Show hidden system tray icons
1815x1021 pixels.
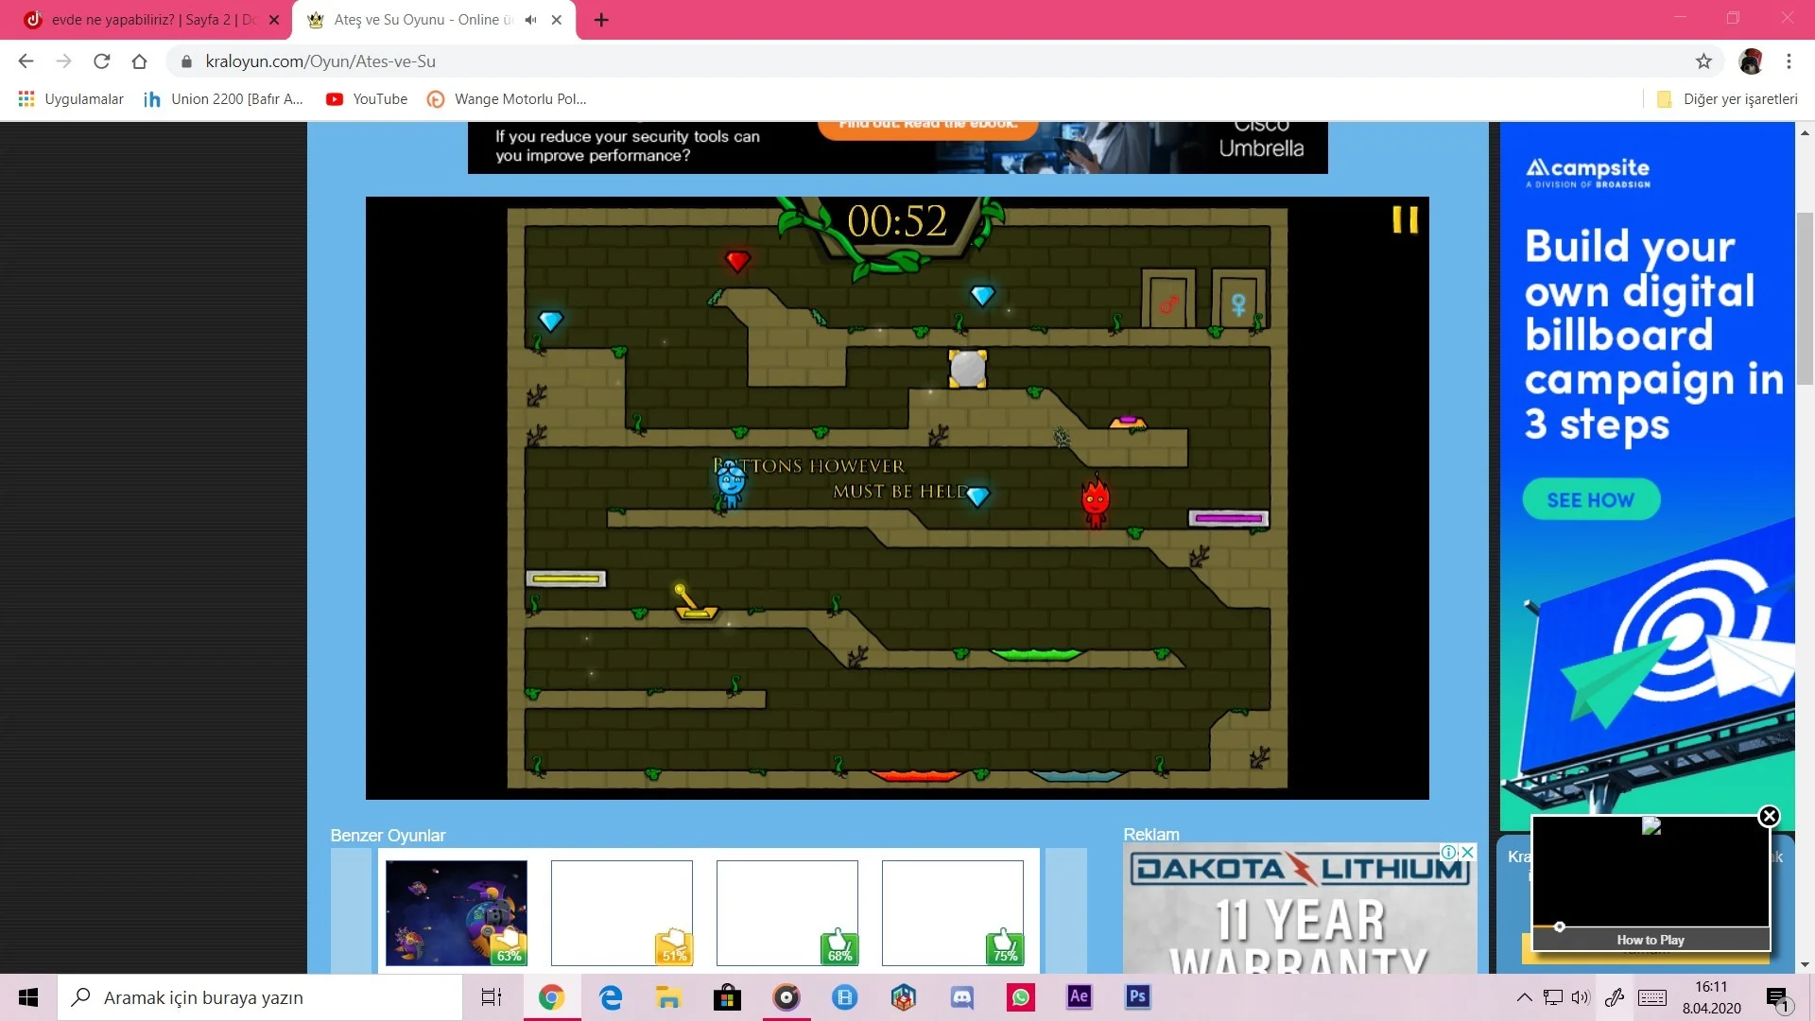1524,997
